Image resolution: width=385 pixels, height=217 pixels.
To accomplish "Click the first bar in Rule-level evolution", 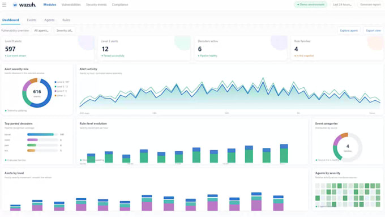I will [91, 158].
